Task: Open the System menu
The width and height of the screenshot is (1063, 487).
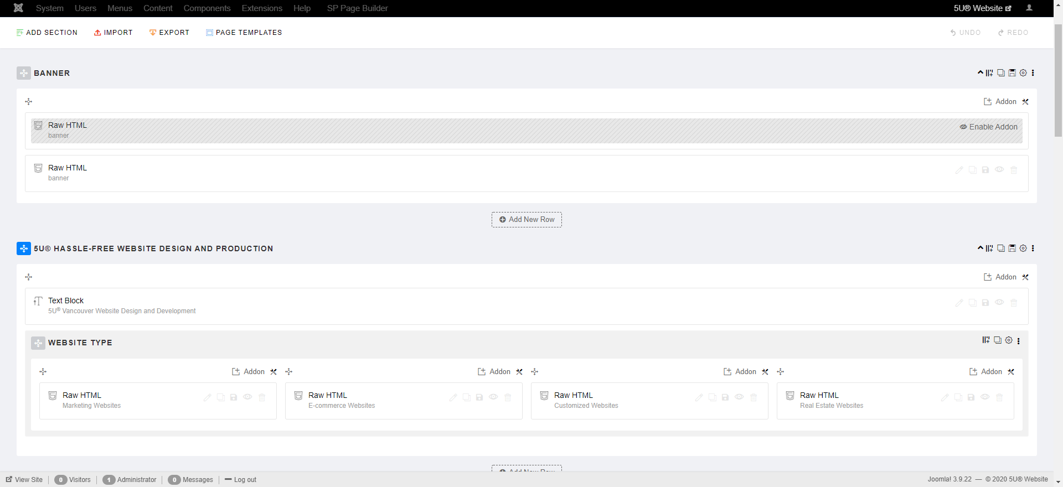Action: pyautogui.click(x=50, y=8)
